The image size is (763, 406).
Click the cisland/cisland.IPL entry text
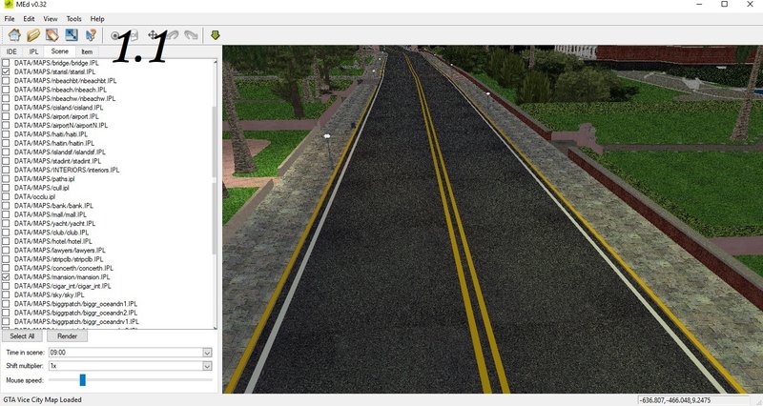(x=58, y=108)
